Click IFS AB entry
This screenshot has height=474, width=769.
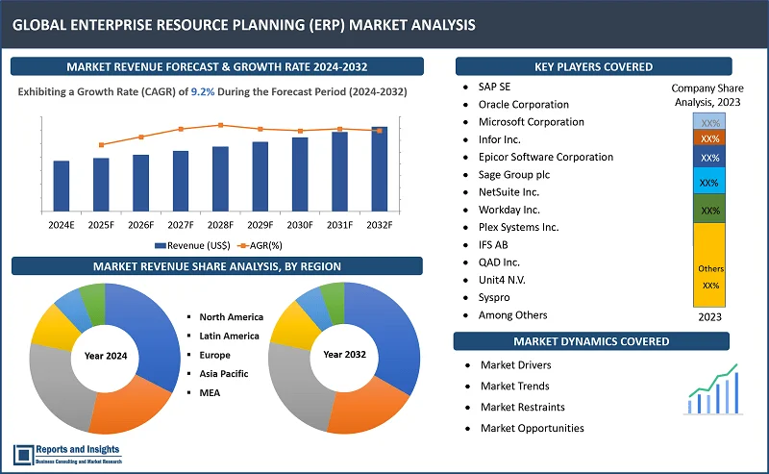pyautogui.click(x=493, y=245)
